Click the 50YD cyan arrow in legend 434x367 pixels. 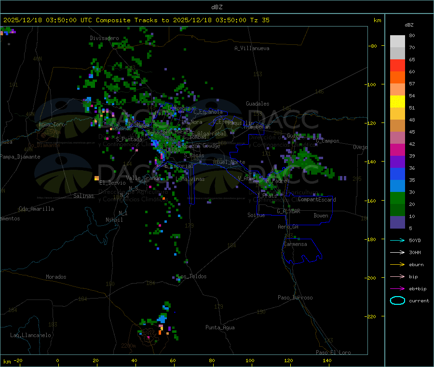pos(397,240)
